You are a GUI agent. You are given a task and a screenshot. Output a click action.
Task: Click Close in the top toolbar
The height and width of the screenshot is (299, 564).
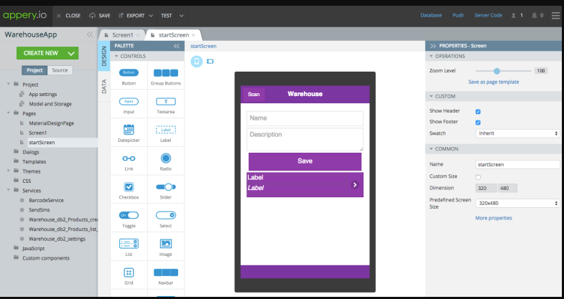pos(68,16)
